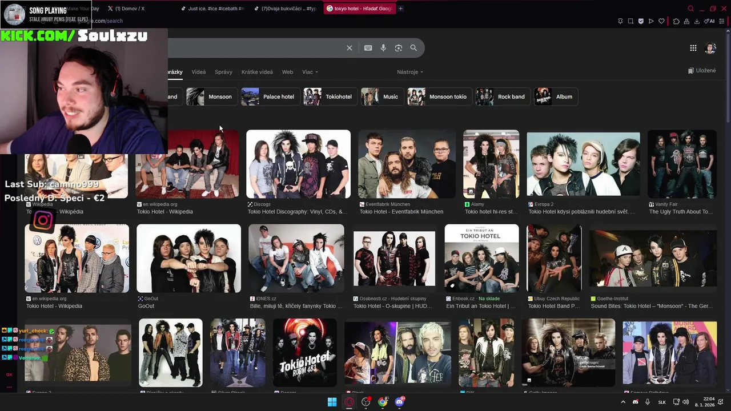Open the Opera extensions puzzle icon
731x411 pixels.
click(676, 21)
